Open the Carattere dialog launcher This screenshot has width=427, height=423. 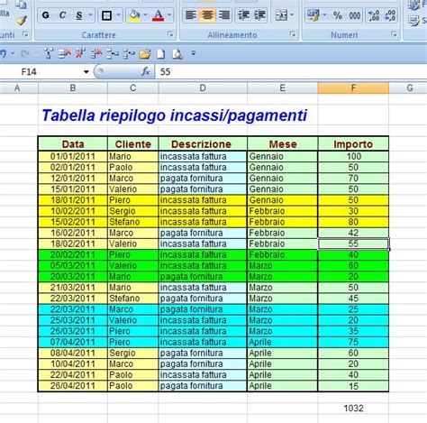click(x=170, y=34)
